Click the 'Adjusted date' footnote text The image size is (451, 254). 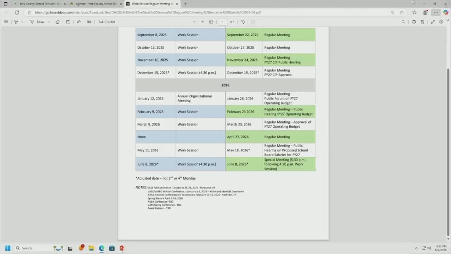(166, 178)
